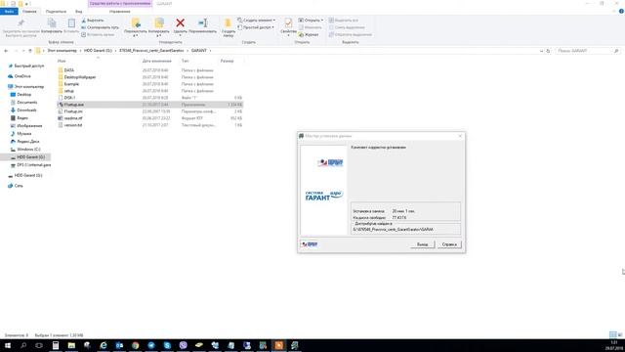This screenshot has width=625, height=352.
Task: Open Task View from the taskbar
Action: (x=39, y=345)
